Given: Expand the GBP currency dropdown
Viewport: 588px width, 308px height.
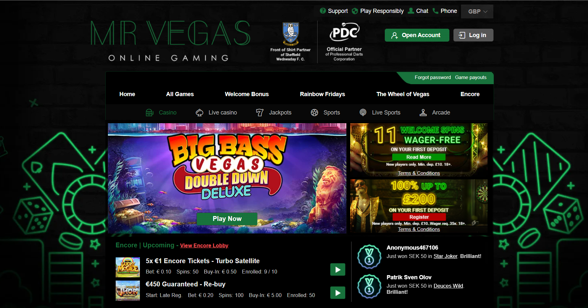Looking at the screenshot, I should point(477,11).
